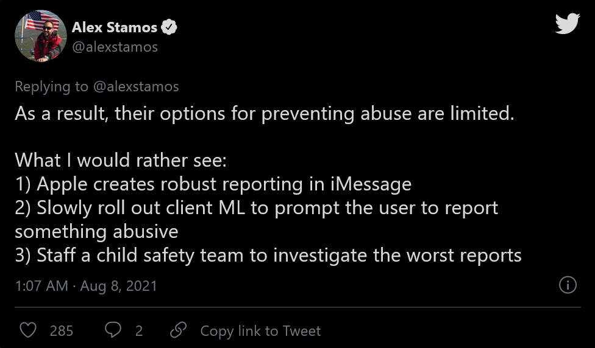The width and height of the screenshot is (595, 348).
Task: Click the 'What I would rather see:' line
Action: pos(121,160)
